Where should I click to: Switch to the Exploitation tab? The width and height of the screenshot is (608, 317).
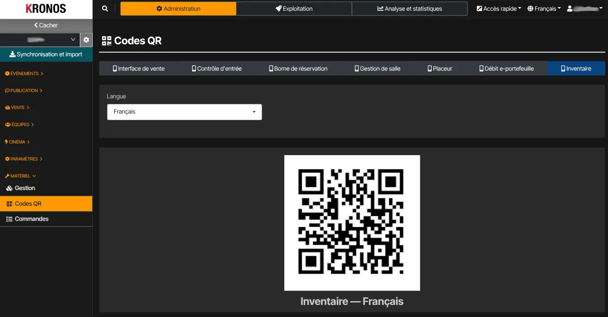pyautogui.click(x=294, y=8)
